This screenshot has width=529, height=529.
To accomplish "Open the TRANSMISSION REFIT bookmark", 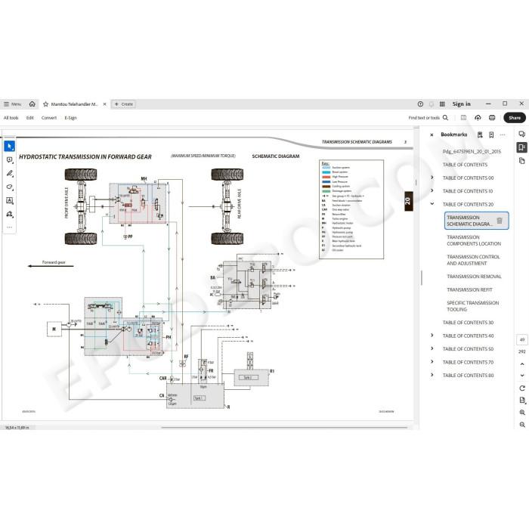I will coord(469,289).
